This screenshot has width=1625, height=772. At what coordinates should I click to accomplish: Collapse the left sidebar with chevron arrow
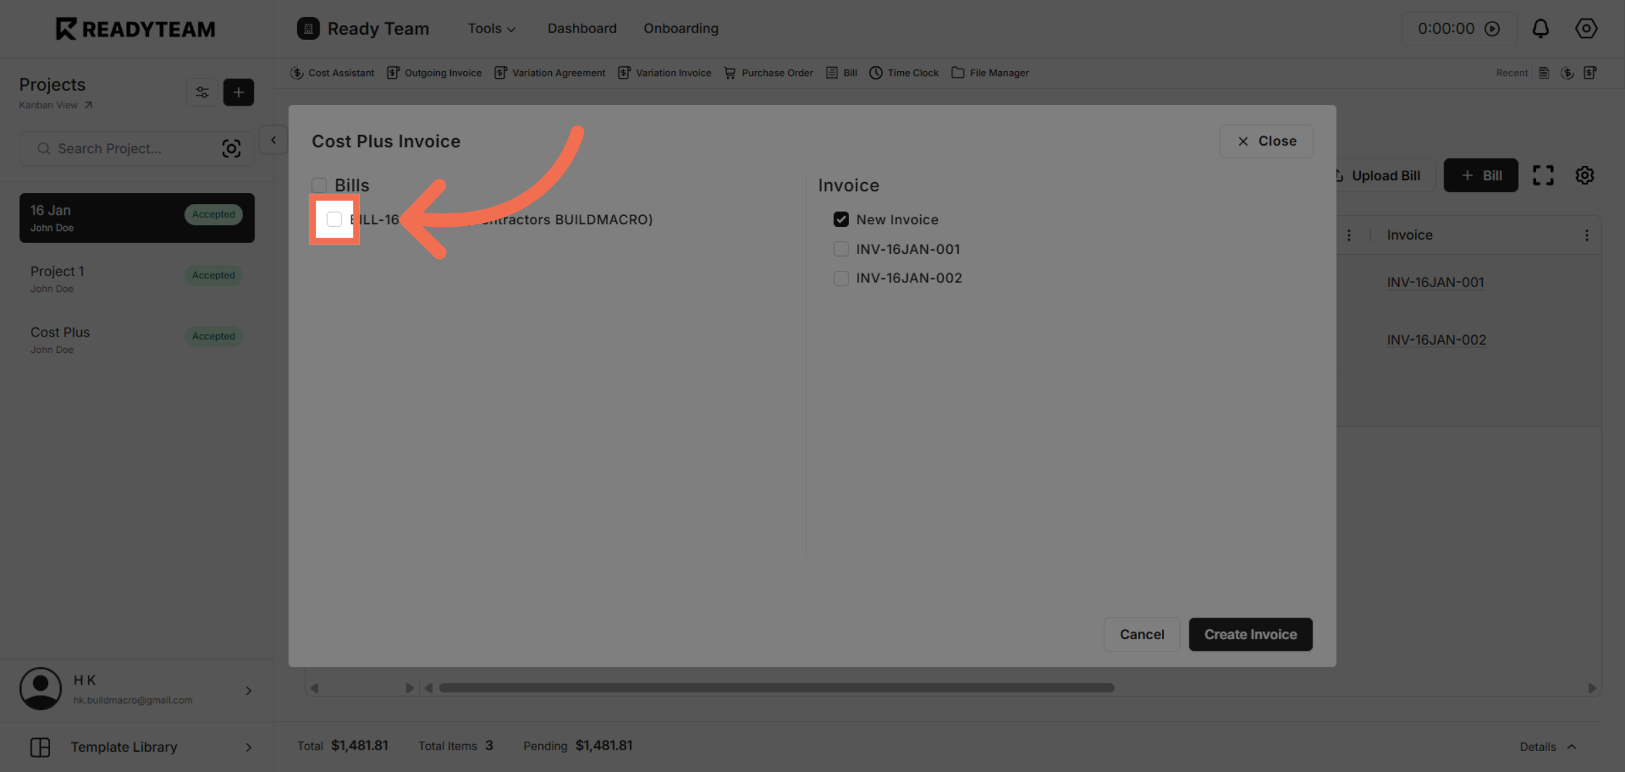[273, 140]
